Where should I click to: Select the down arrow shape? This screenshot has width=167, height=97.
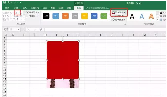(x=21, y=16)
